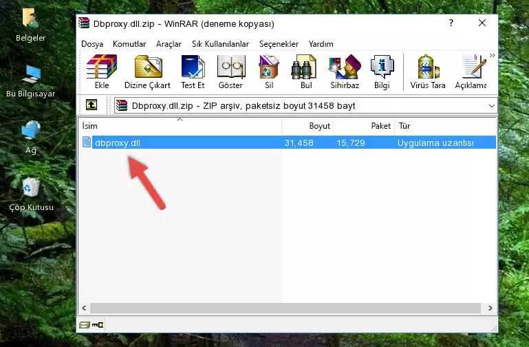Click the Ekle (Add) toolbar icon
This screenshot has height=347, width=529.
point(102,72)
